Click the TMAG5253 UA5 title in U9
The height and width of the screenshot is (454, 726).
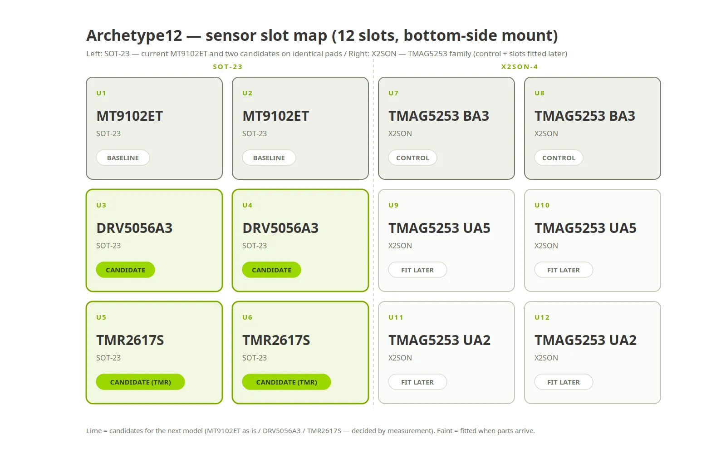click(439, 228)
